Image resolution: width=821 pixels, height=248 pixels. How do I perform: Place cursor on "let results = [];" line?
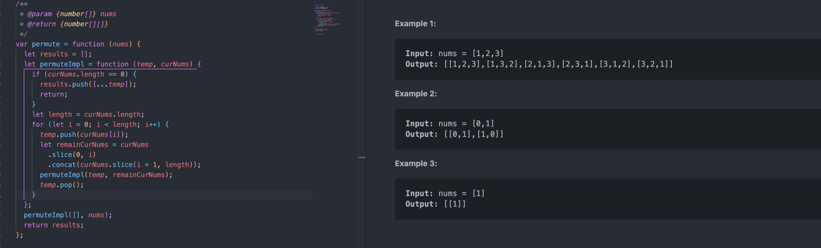[x=58, y=54]
